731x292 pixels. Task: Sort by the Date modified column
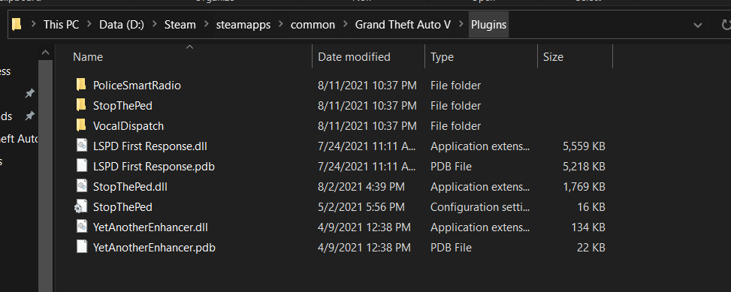(x=354, y=57)
